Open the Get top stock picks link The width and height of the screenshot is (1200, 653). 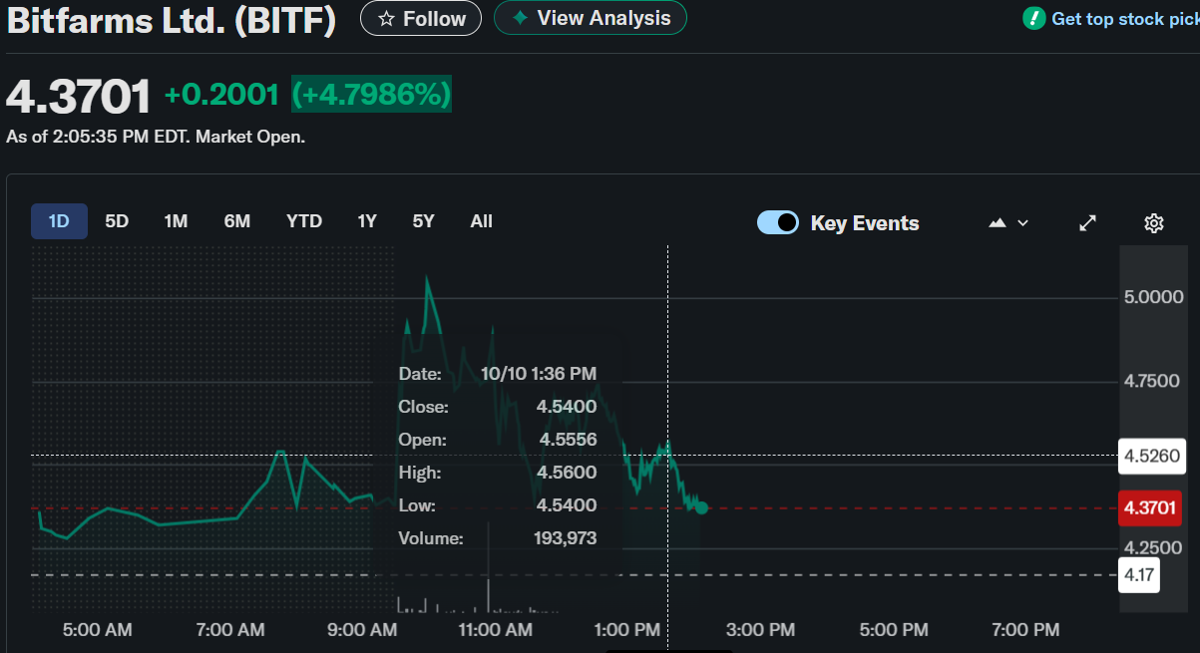pos(1124,19)
